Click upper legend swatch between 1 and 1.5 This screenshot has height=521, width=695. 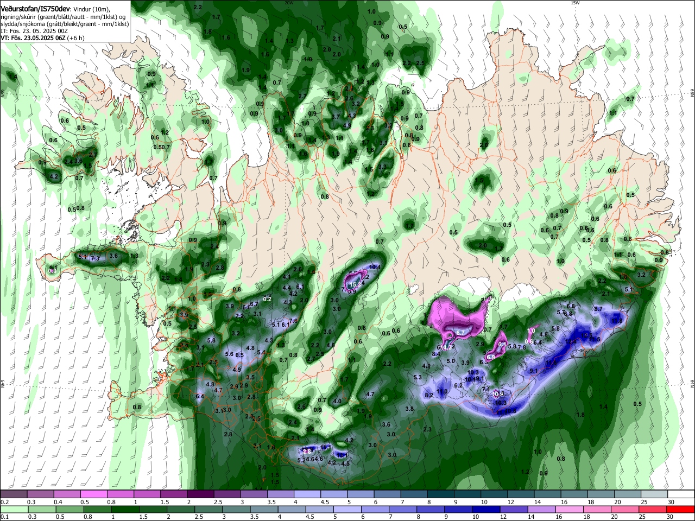pos(147,494)
